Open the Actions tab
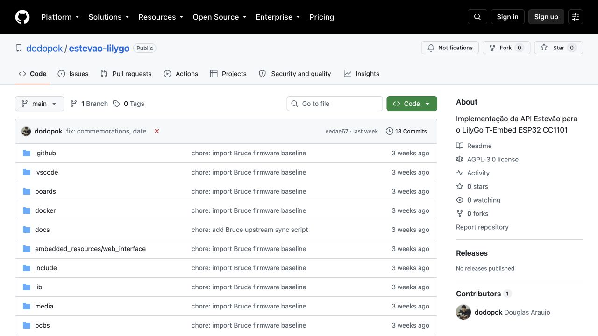 (181, 74)
